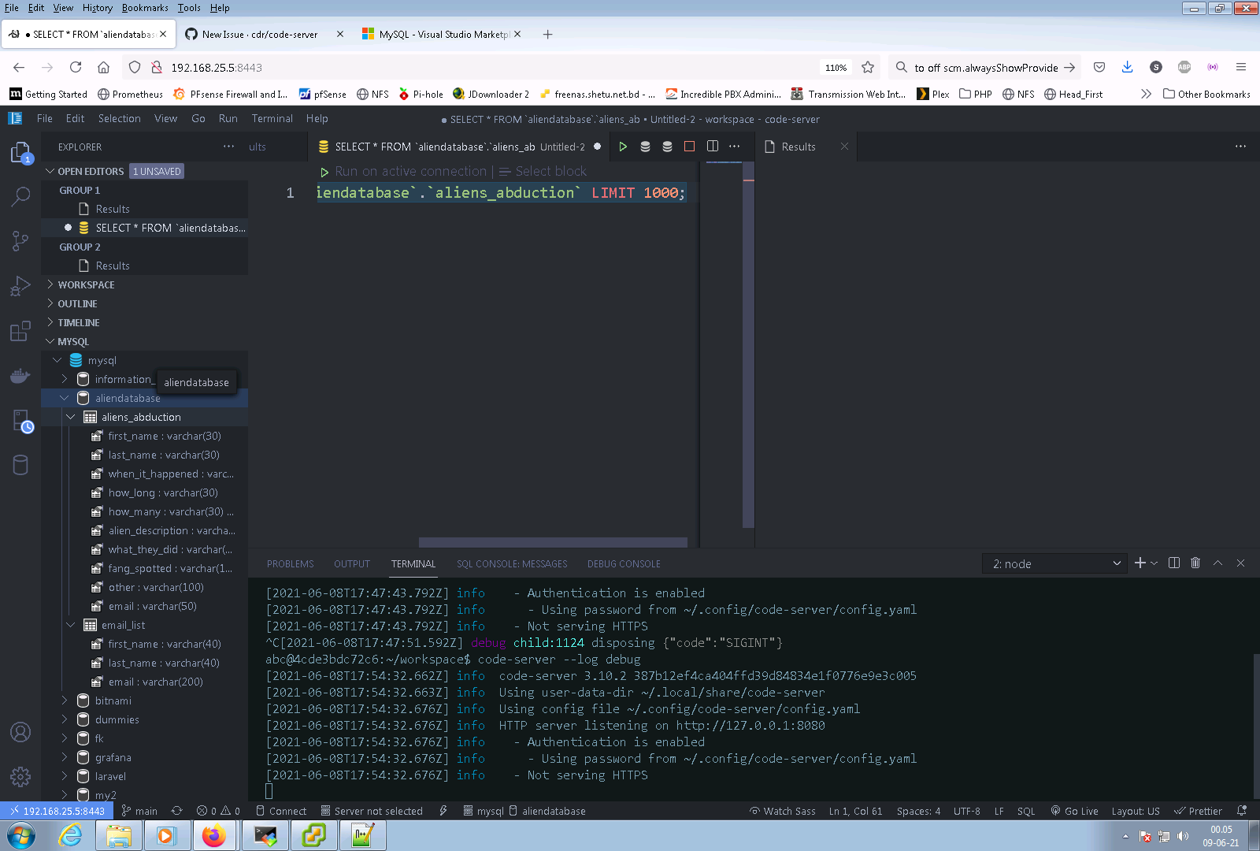The width and height of the screenshot is (1260, 851).
Task: Click the second database stack icon in editor toolbar
Action: [667, 147]
